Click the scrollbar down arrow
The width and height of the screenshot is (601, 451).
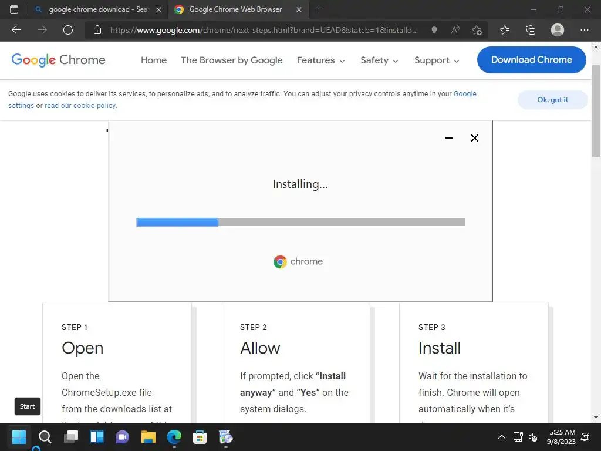(596, 418)
